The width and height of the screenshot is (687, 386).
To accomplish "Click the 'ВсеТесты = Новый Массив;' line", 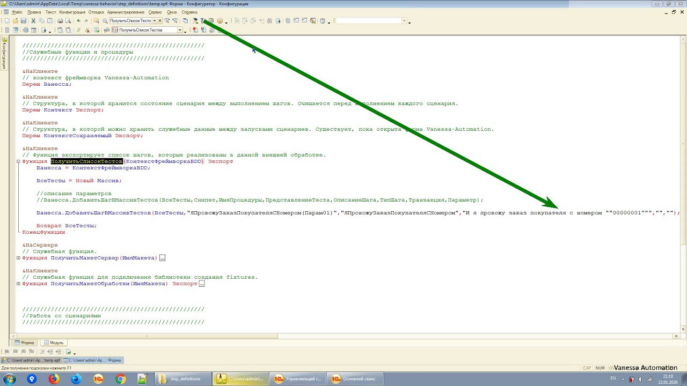I will click(x=79, y=181).
